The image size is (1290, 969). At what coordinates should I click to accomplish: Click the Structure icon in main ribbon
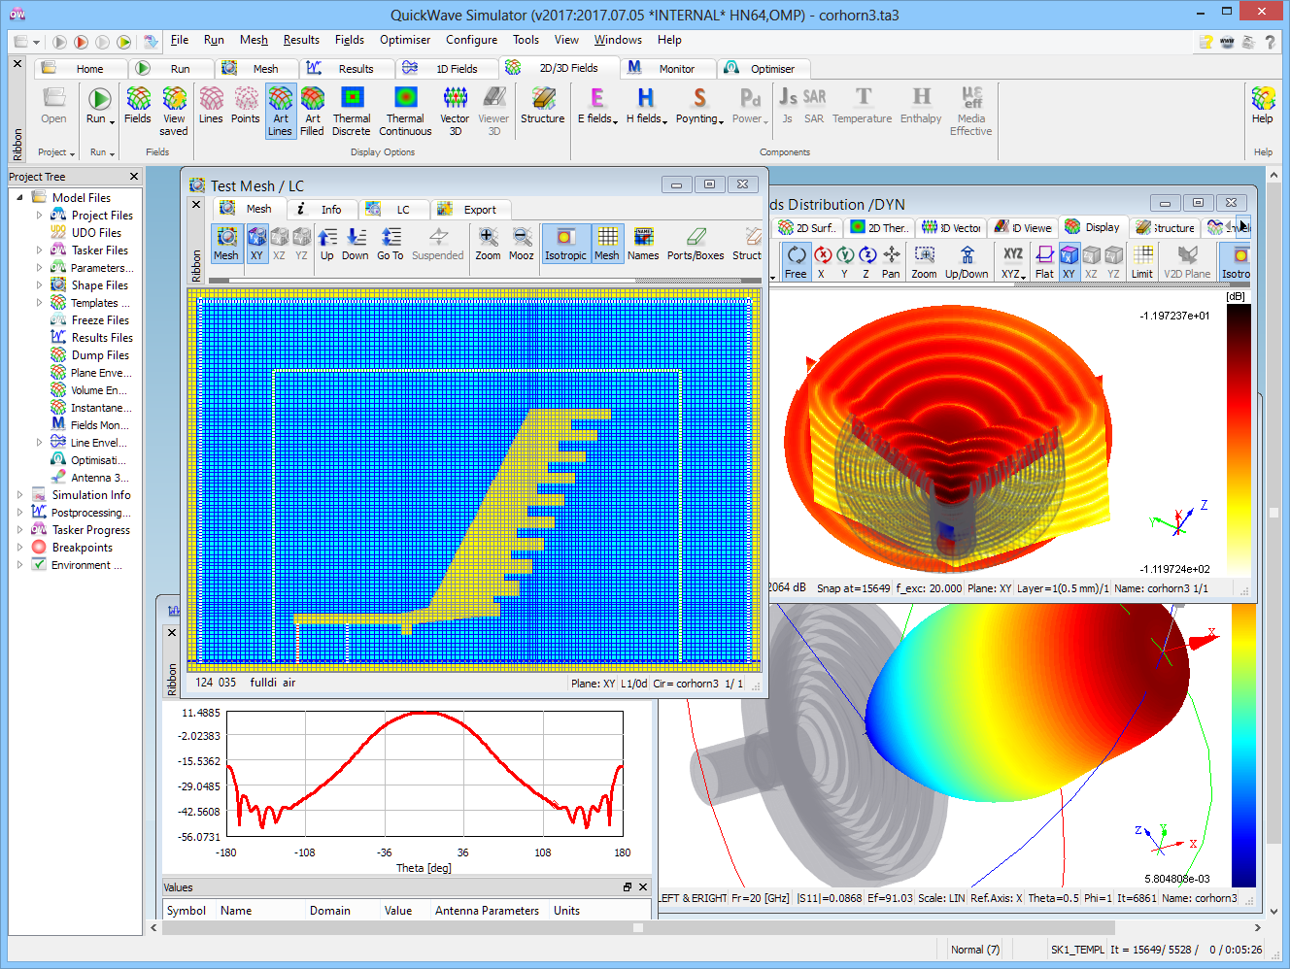(542, 106)
